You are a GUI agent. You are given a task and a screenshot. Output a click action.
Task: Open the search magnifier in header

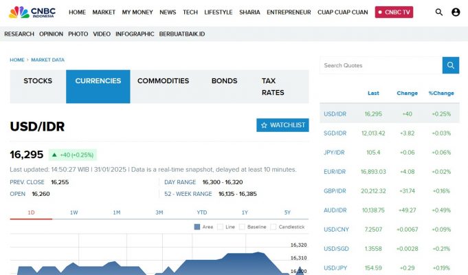coord(439,12)
